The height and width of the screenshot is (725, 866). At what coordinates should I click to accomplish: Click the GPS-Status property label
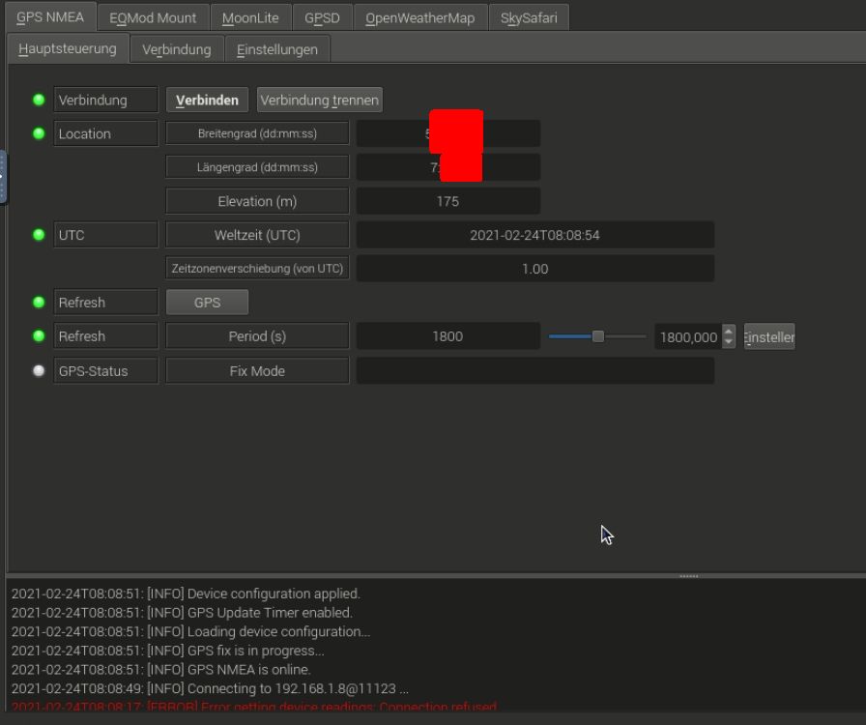click(106, 371)
